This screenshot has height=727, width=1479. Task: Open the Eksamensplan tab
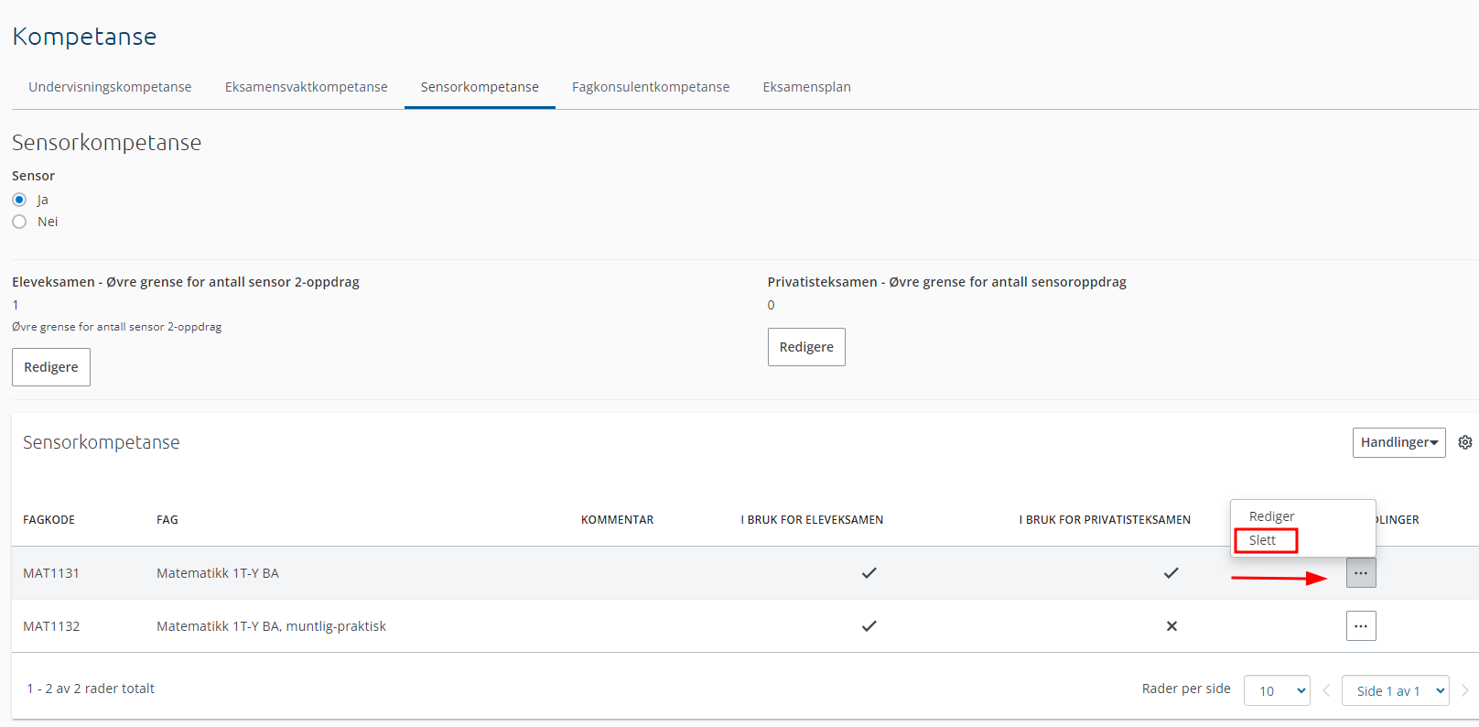pyautogui.click(x=807, y=87)
